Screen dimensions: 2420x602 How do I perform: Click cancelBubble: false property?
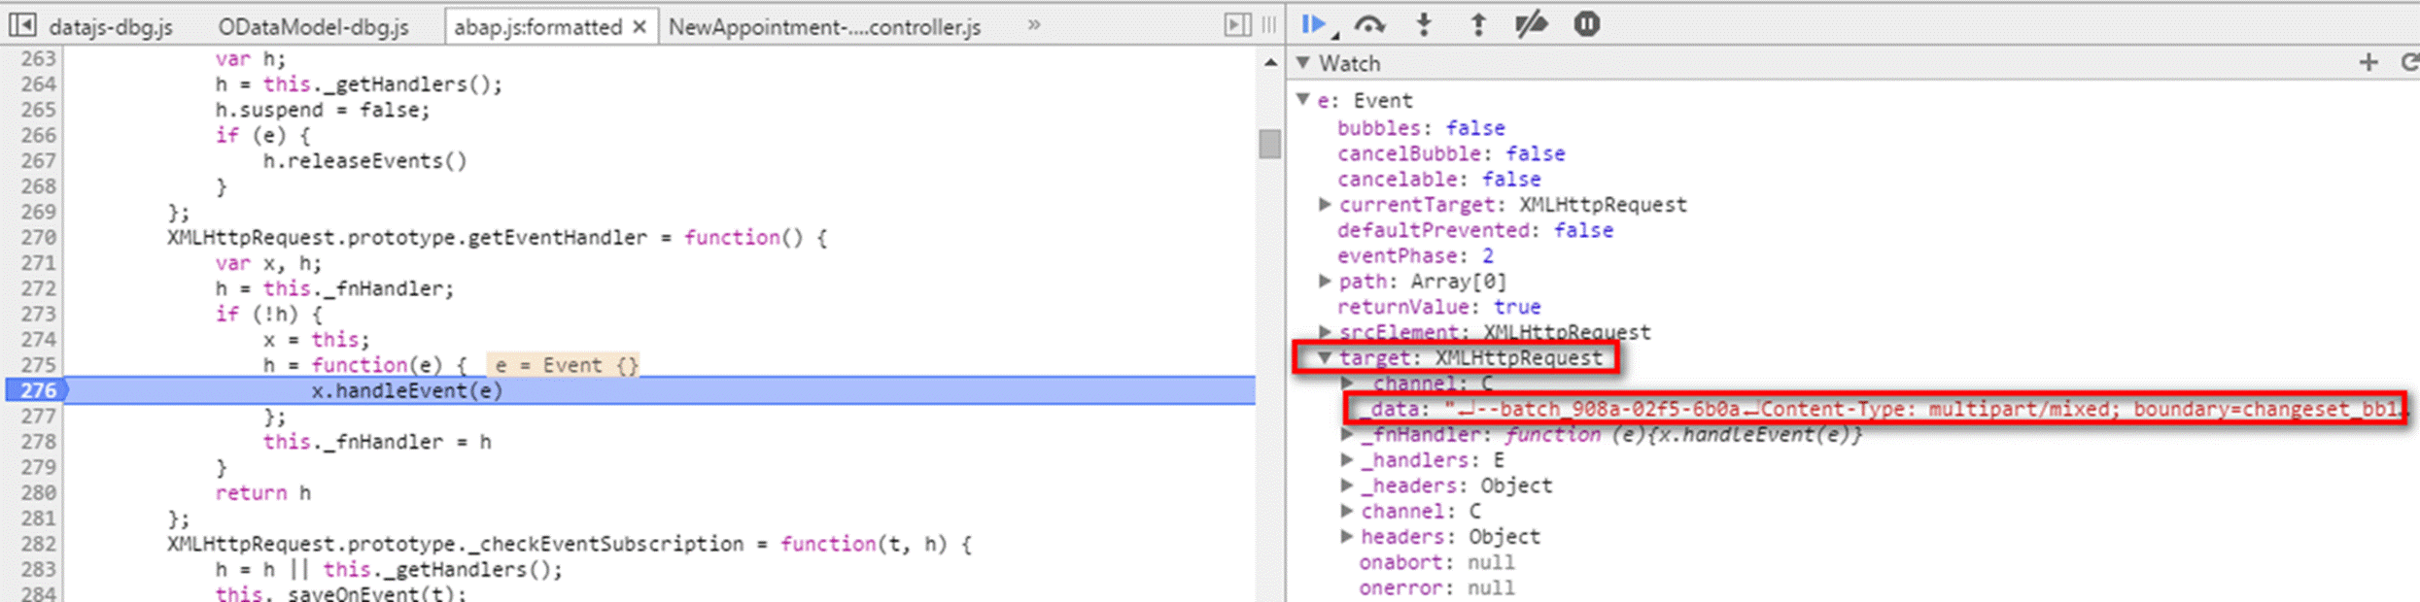point(1450,153)
